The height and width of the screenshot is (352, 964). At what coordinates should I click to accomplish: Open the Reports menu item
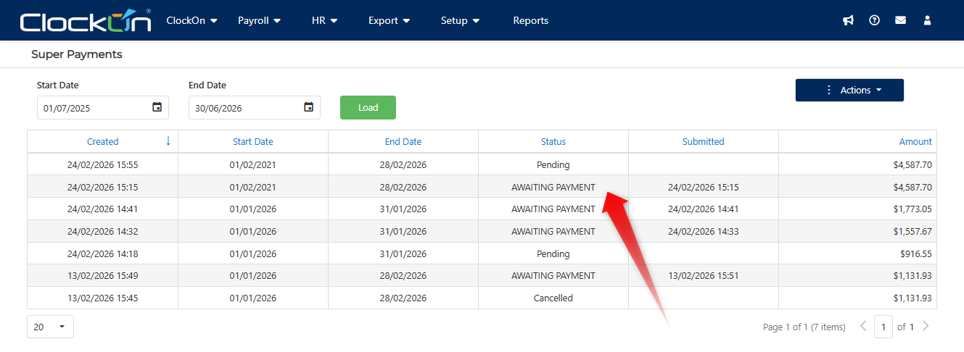[530, 20]
